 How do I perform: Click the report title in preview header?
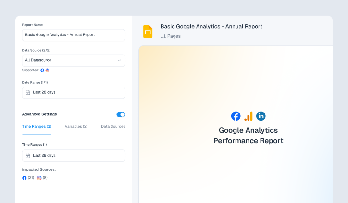211,27
